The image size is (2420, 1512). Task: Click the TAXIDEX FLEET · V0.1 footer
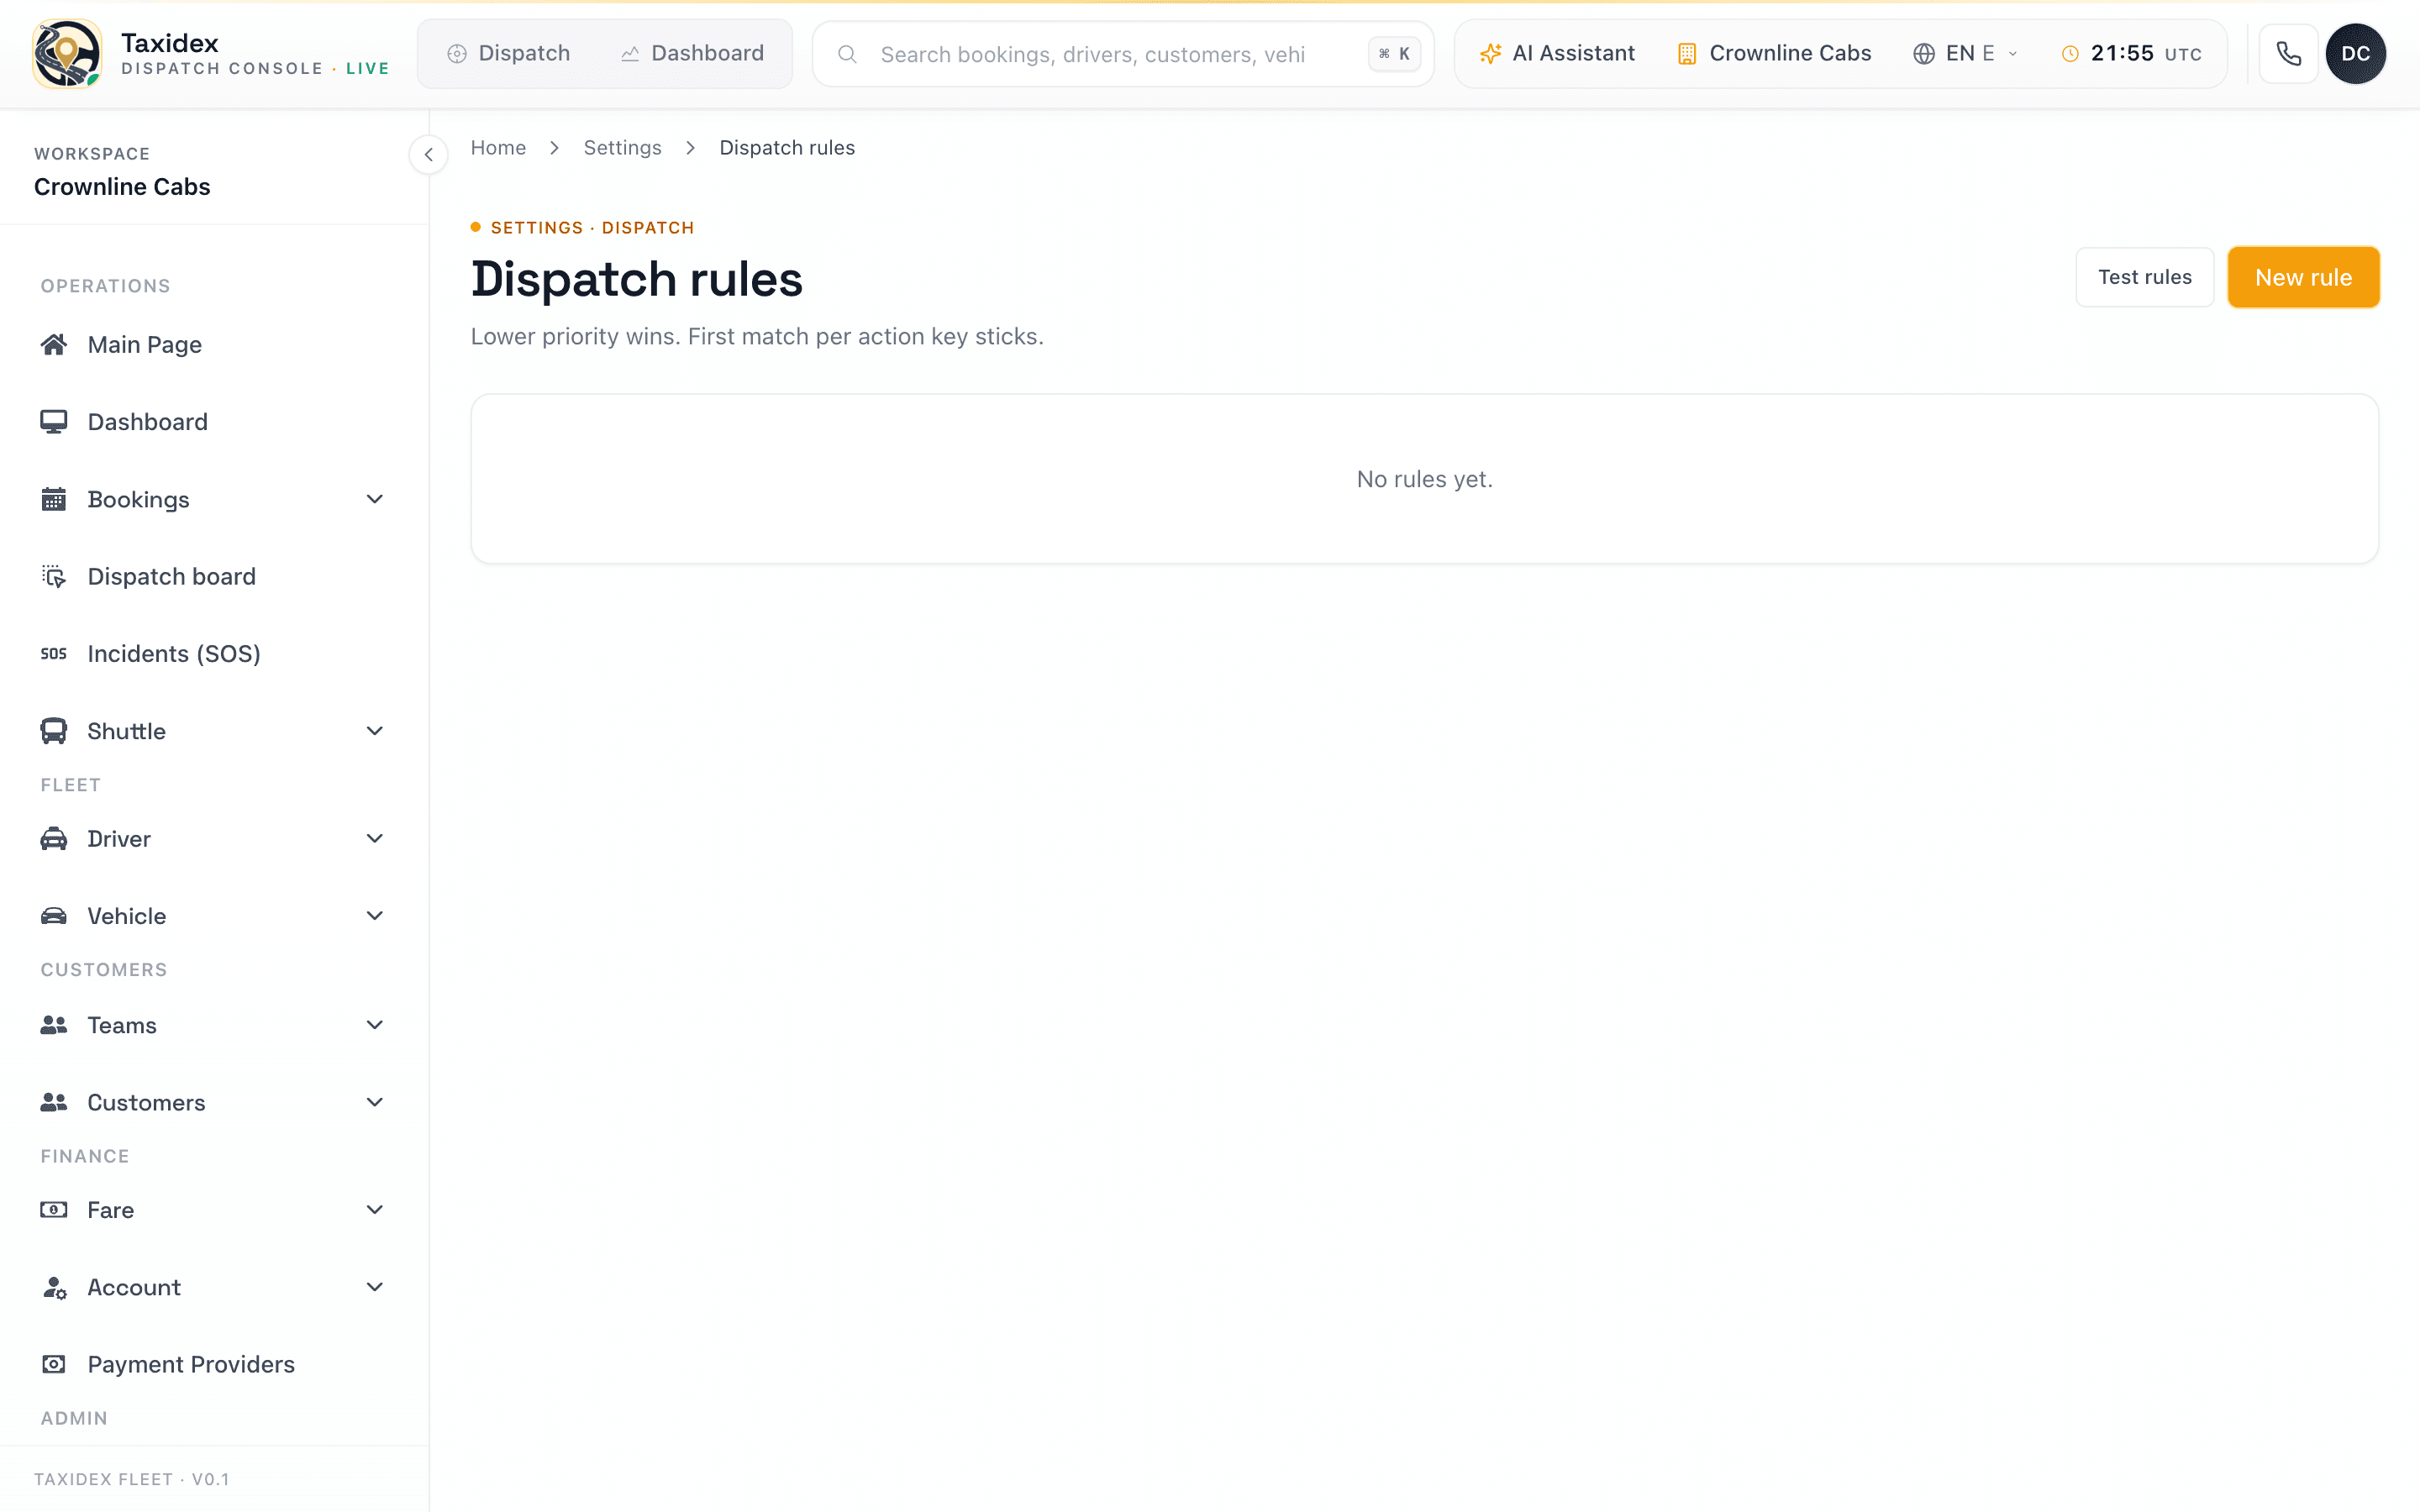point(132,1479)
